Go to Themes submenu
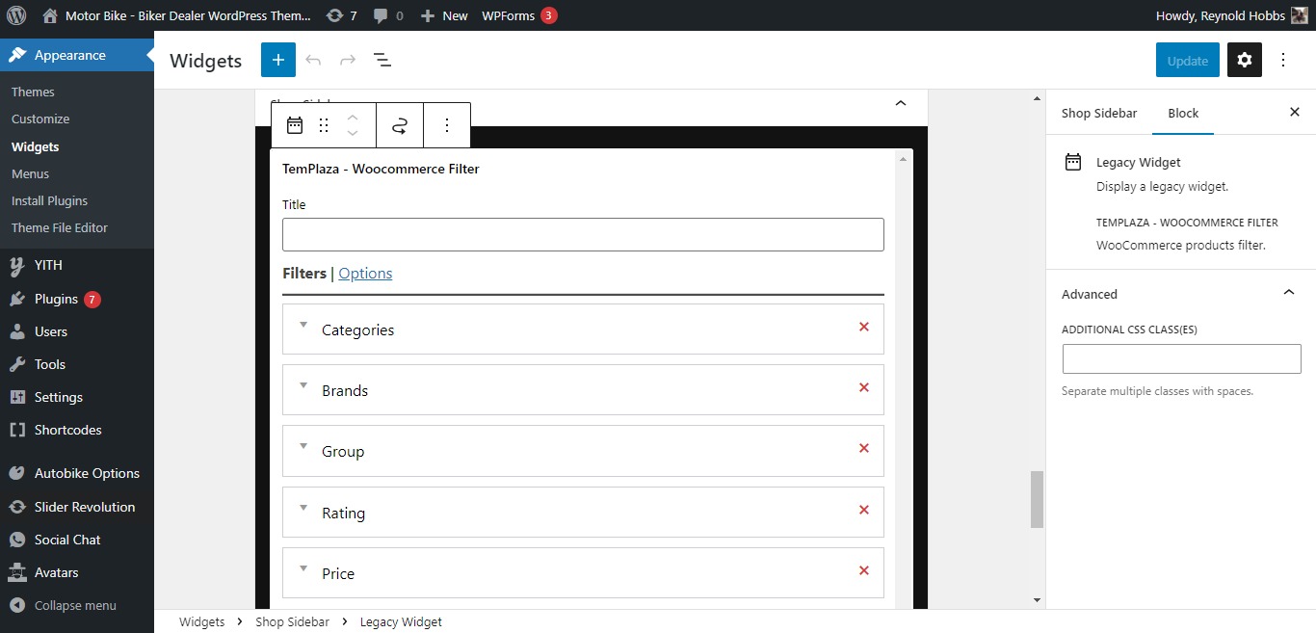Image resolution: width=1316 pixels, height=633 pixels. point(33,92)
